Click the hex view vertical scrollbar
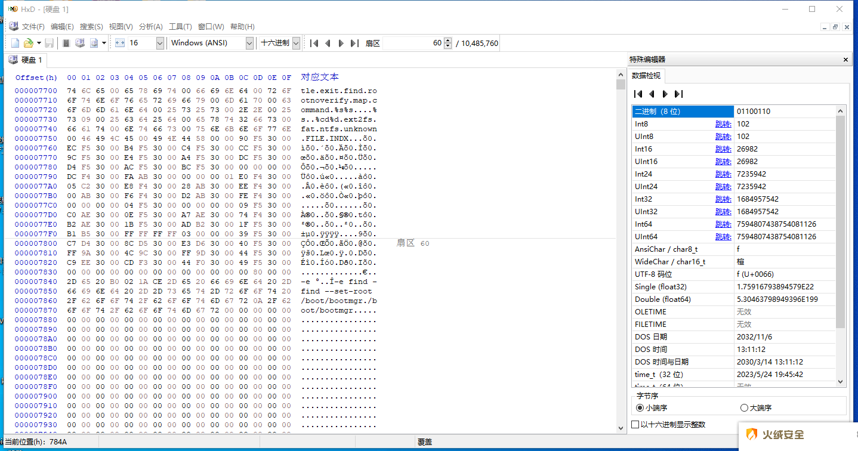The width and height of the screenshot is (858, 451). (x=621, y=251)
